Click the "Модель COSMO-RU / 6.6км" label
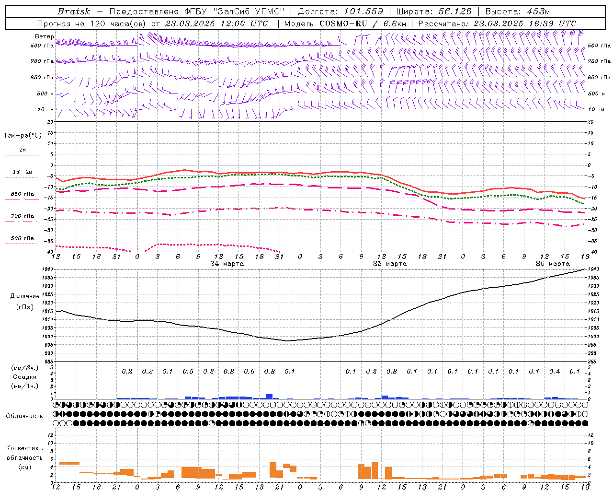Image resolution: width=613 pixels, height=491 pixels. point(345,23)
